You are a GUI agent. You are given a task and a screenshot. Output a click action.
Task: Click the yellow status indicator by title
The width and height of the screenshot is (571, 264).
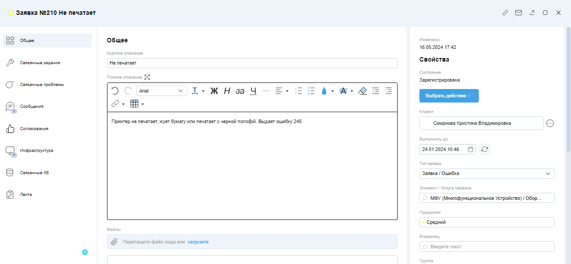11,13
